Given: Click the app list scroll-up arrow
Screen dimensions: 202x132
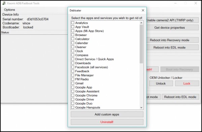Looking at the screenshot, I should (141, 23).
